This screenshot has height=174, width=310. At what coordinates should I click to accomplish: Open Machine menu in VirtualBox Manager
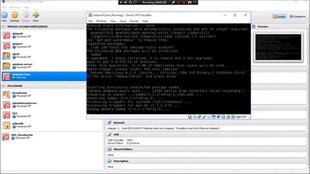pyautogui.click(x=15, y=8)
